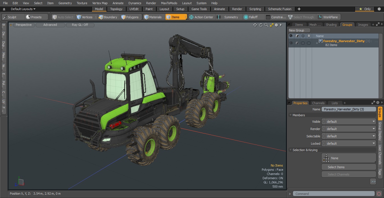Click the record circle beside Command field
Image resolution: width=384 pixels, height=198 pixels.
pos(379,194)
